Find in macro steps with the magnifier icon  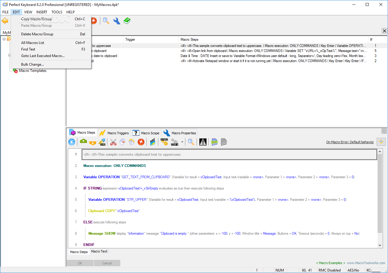191,142
